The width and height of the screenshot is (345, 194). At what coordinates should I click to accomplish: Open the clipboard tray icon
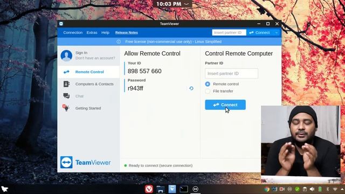pos(305,189)
